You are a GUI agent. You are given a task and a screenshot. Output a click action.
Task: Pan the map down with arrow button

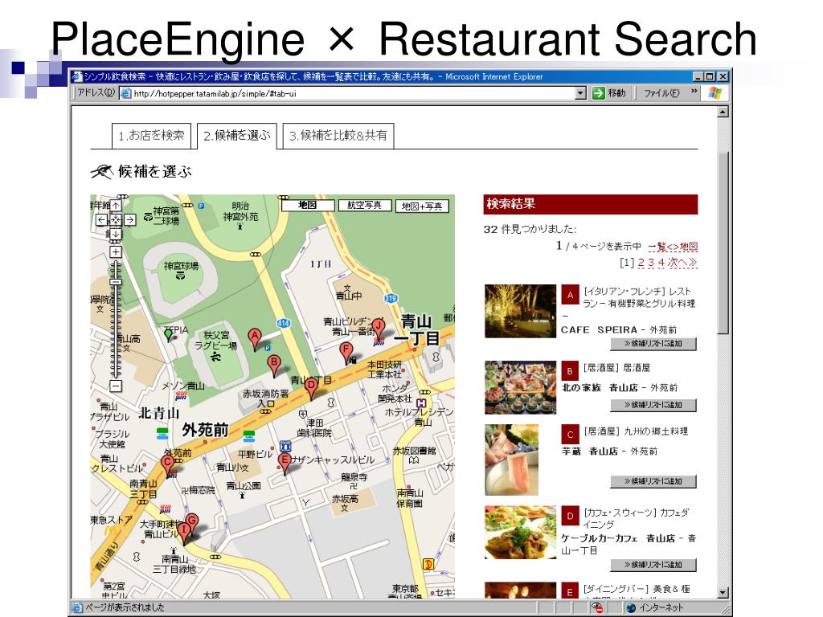(x=116, y=234)
